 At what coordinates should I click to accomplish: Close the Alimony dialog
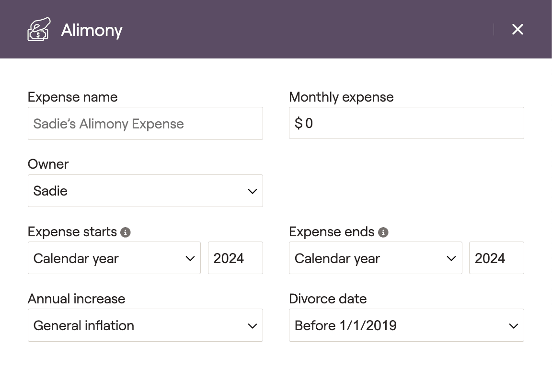click(517, 30)
